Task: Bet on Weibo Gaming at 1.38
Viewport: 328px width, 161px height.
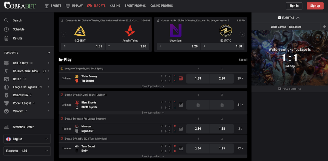Action: point(198,79)
